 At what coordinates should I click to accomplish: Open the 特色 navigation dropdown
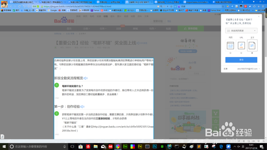[x=152, y=29]
